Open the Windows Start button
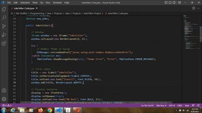Viewport: 202px width, 113px height. coord(3,110)
